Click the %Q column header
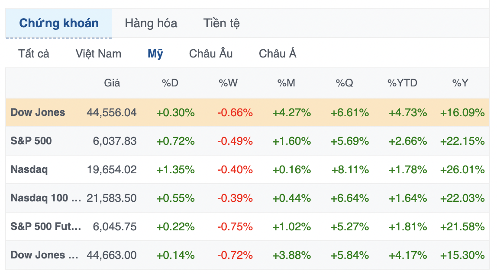Viewport: 497px width, 274px height. [344, 83]
